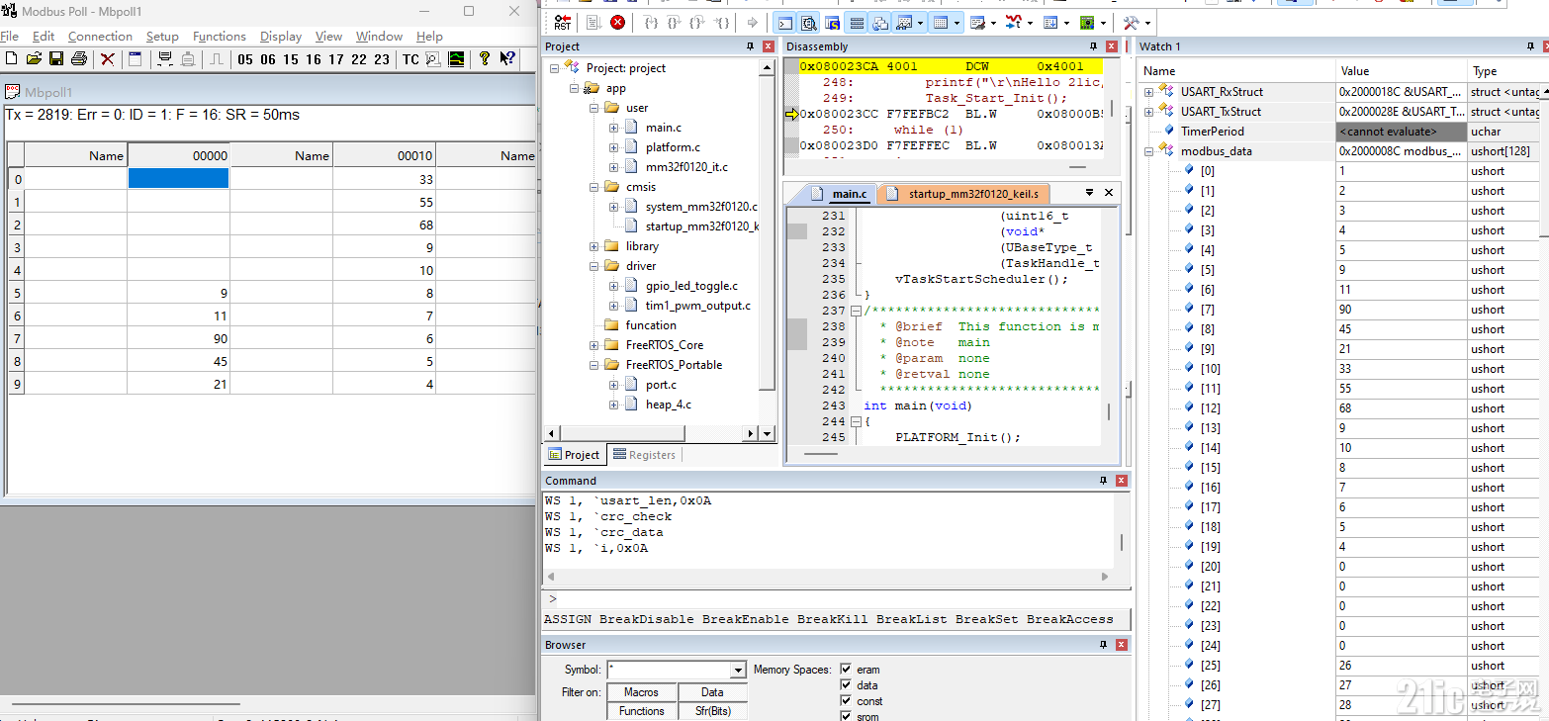The height and width of the screenshot is (721, 1549).
Task: Toggle eram memory space checkbox
Action: pyautogui.click(x=846, y=670)
